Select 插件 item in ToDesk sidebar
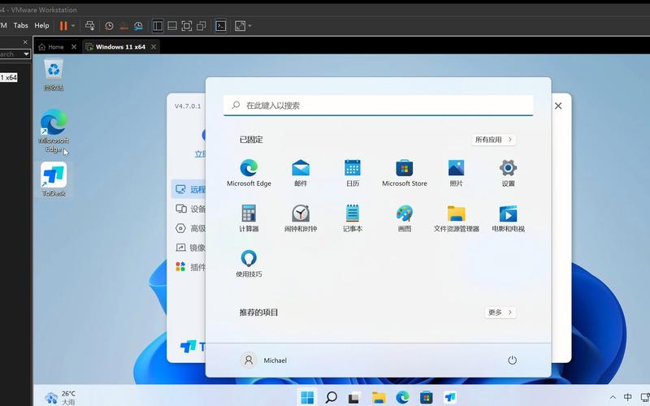The height and width of the screenshot is (406, 650). pyautogui.click(x=189, y=267)
